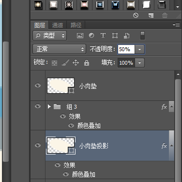Click the create new style icon
Image resolution: width=182 pixels, height=182 pixels.
pyautogui.click(x=151, y=15)
